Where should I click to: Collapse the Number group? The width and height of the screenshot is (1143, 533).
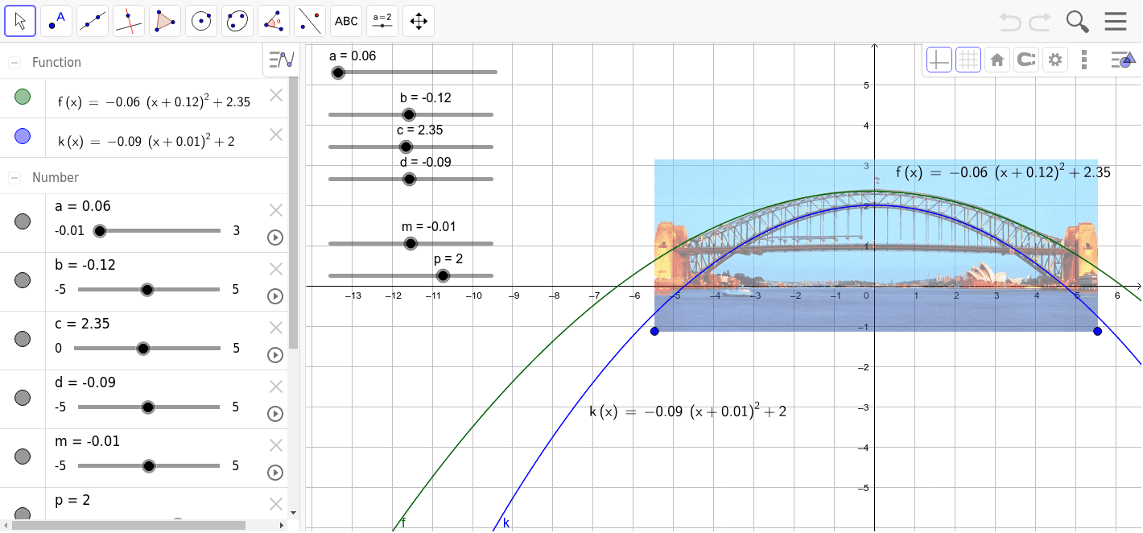click(14, 177)
